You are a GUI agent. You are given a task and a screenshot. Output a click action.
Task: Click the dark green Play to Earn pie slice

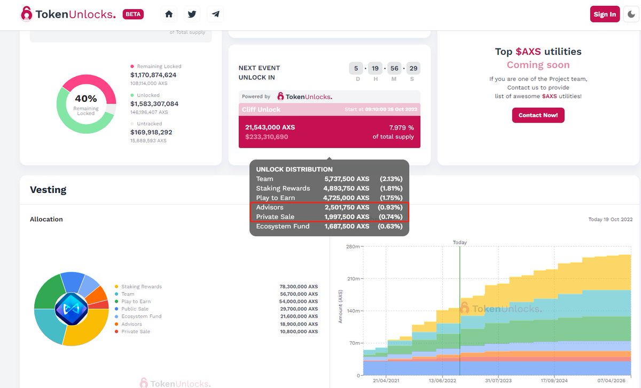click(49, 292)
